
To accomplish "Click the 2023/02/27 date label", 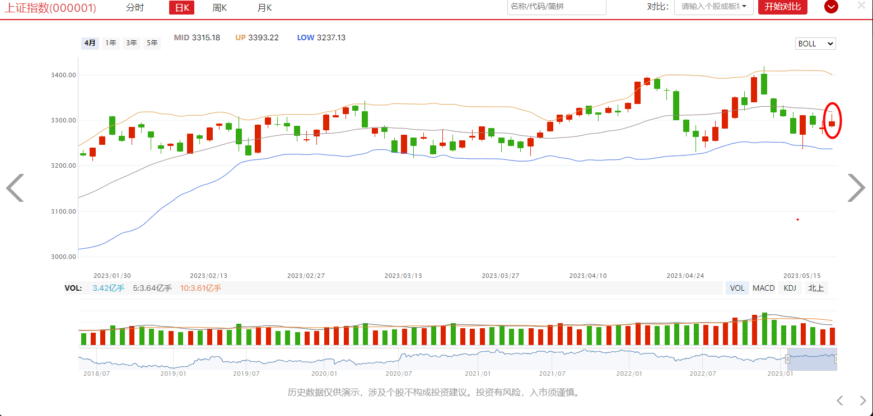I will pos(306,276).
